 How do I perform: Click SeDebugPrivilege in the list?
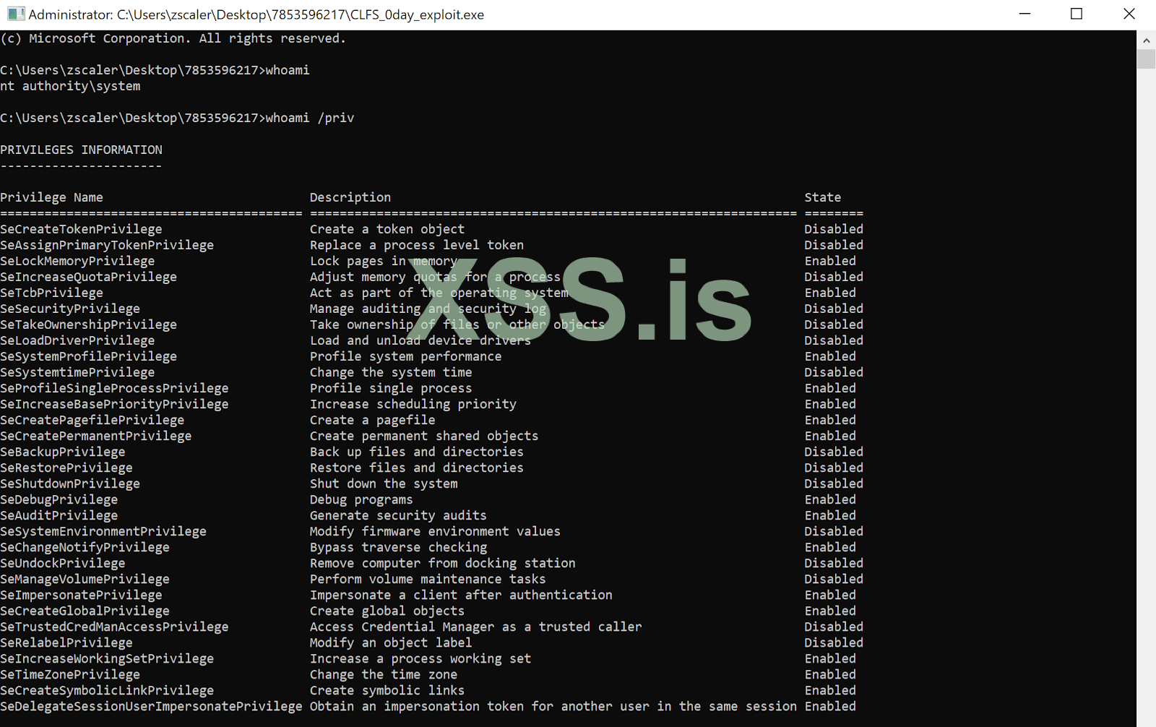point(59,499)
